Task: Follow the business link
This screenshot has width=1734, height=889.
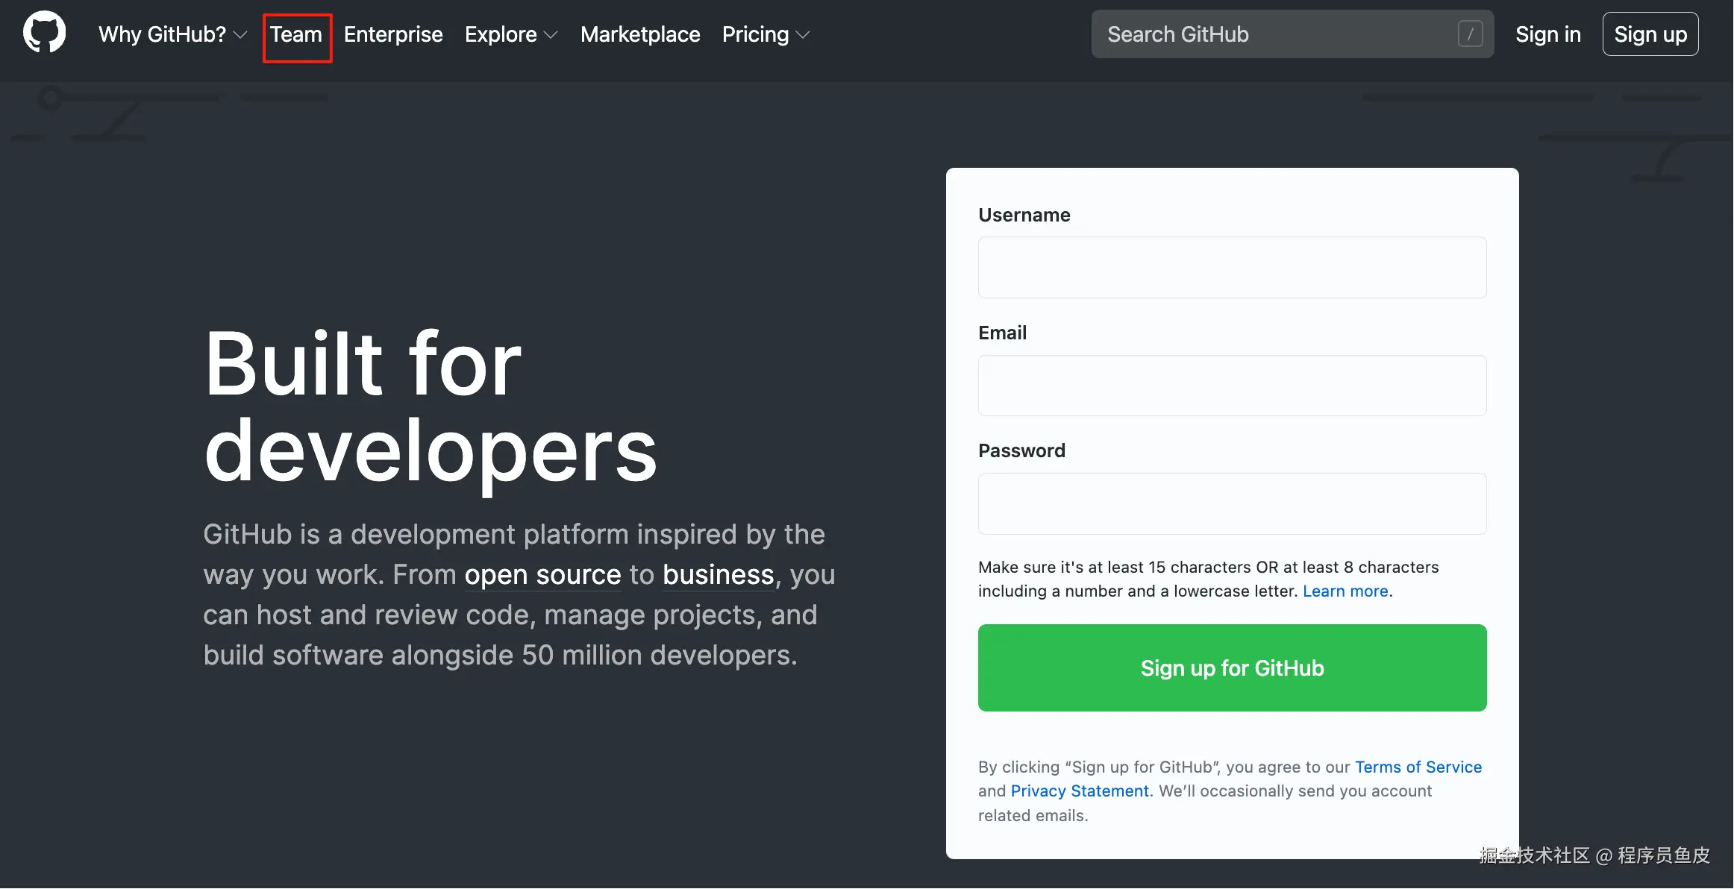Action: (x=718, y=575)
